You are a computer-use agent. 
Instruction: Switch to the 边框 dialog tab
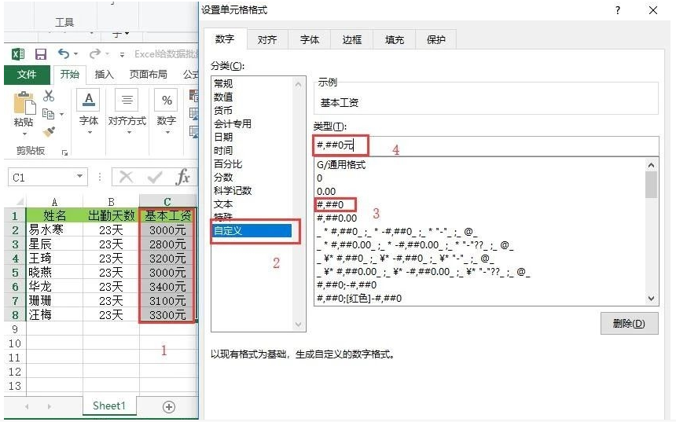pos(352,39)
